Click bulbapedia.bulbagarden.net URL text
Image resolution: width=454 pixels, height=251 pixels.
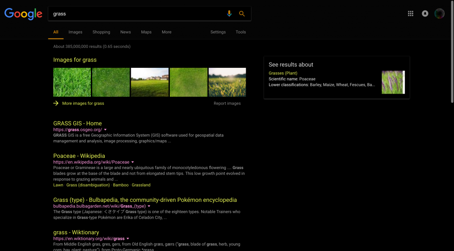(99, 206)
